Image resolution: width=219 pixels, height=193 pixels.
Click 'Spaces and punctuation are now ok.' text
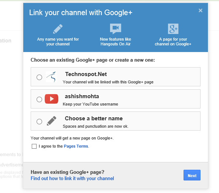point(96,126)
